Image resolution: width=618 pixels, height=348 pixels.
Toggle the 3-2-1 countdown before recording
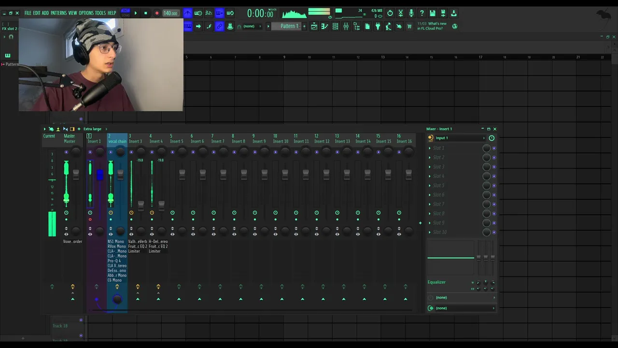[209, 13]
